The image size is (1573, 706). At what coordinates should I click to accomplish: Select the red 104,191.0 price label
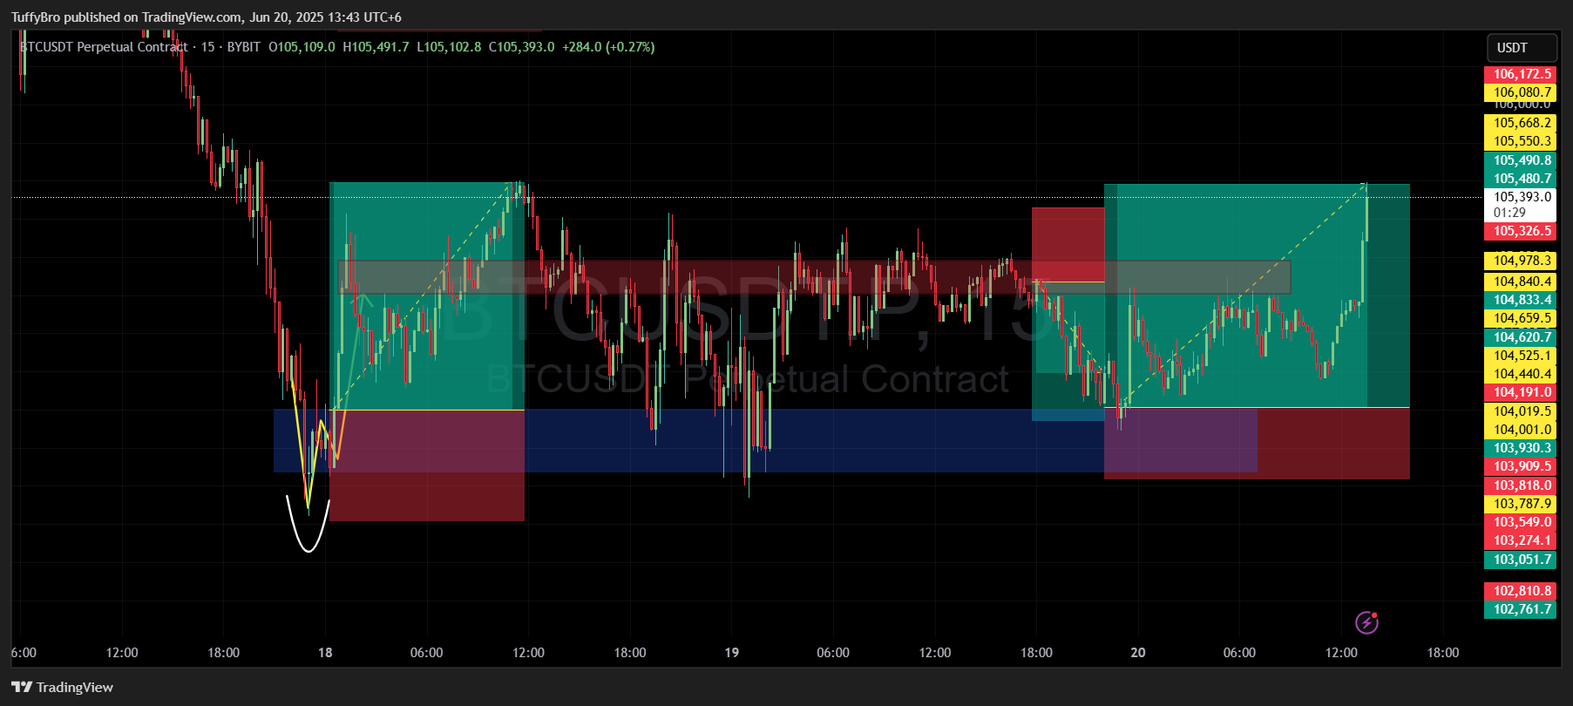(x=1520, y=392)
